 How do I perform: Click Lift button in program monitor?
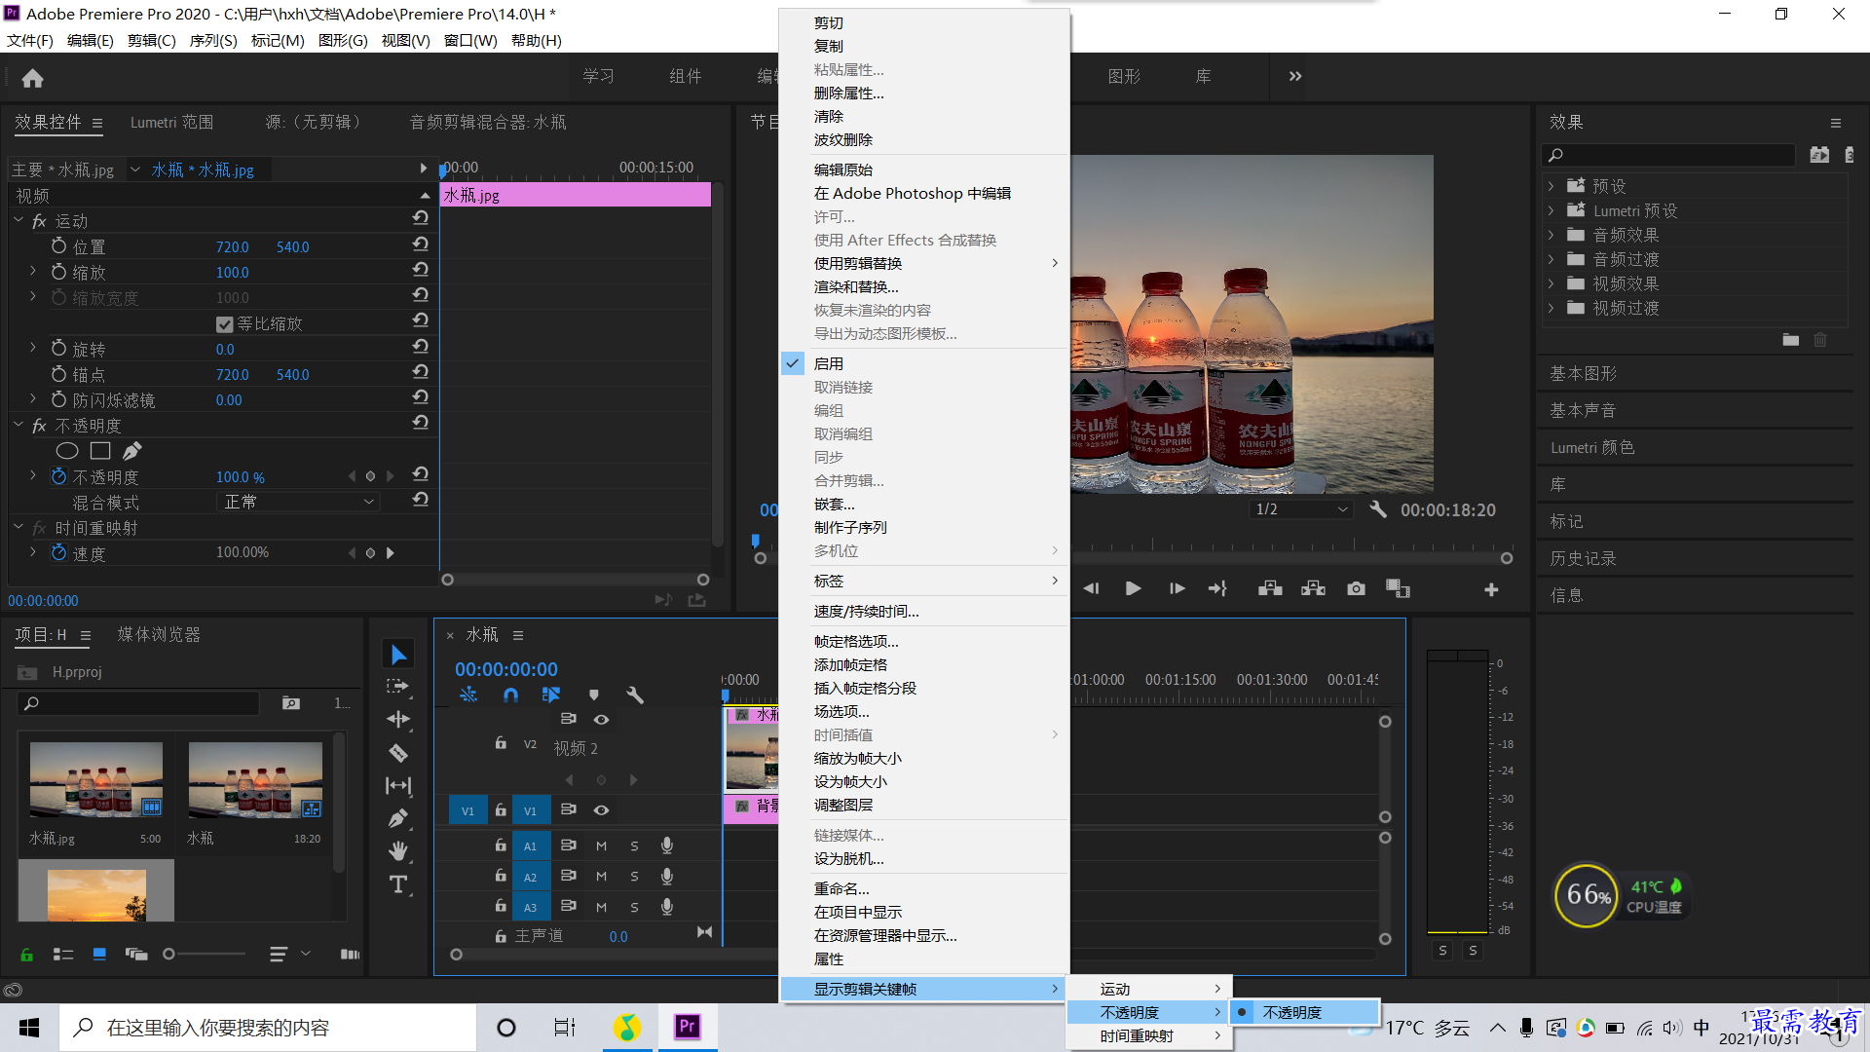(x=1270, y=588)
